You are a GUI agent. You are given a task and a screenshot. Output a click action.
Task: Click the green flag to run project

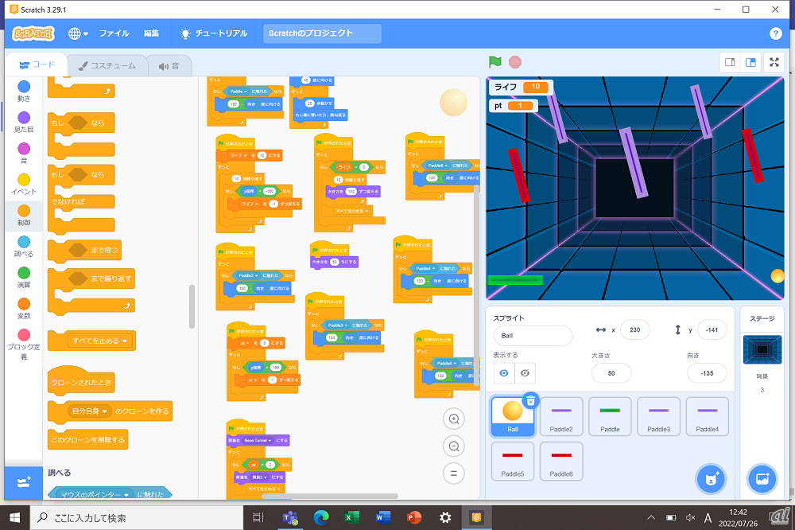click(x=495, y=61)
